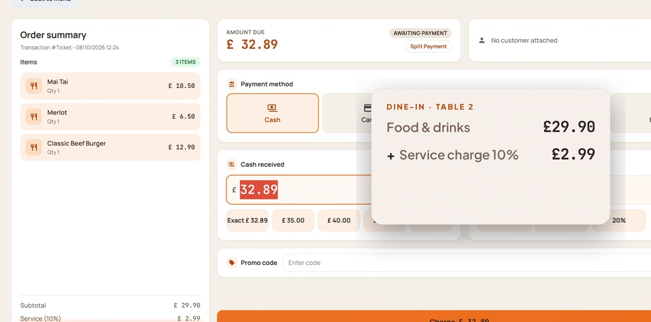Click the cash icon beside Cash received
Viewport: 651px width, 322px height.
click(232, 164)
